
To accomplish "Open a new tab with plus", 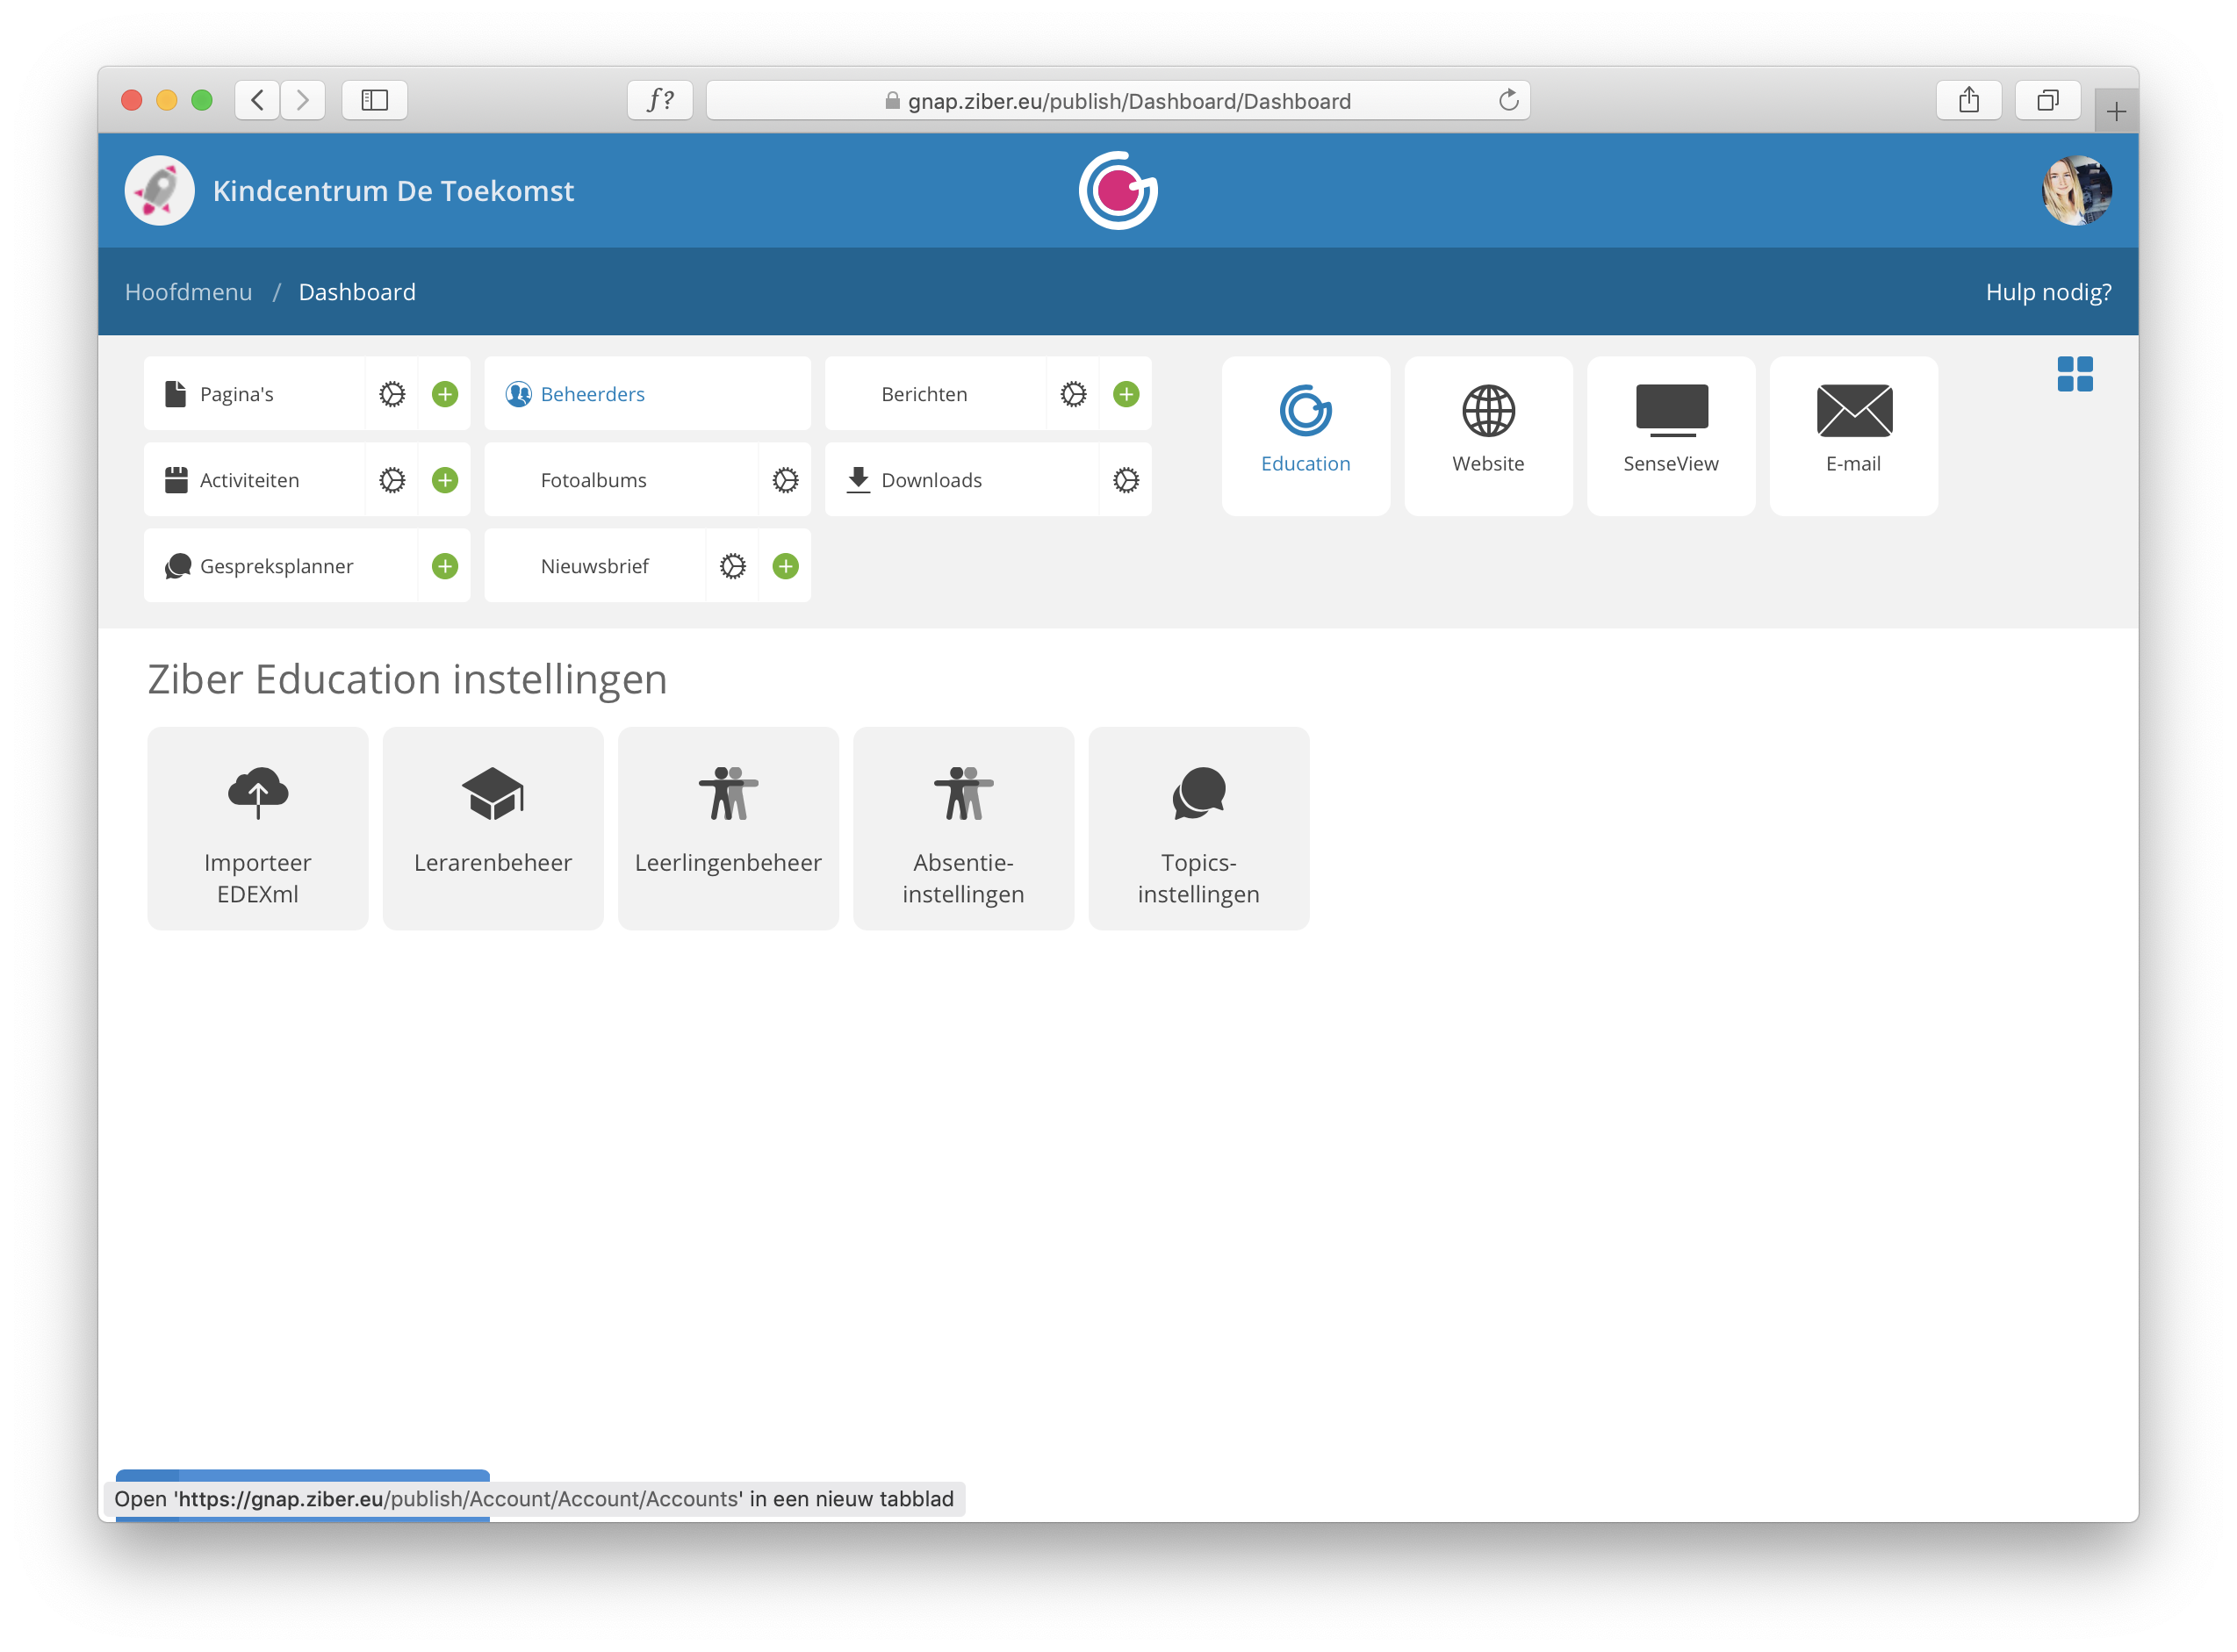I will point(2115,111).
